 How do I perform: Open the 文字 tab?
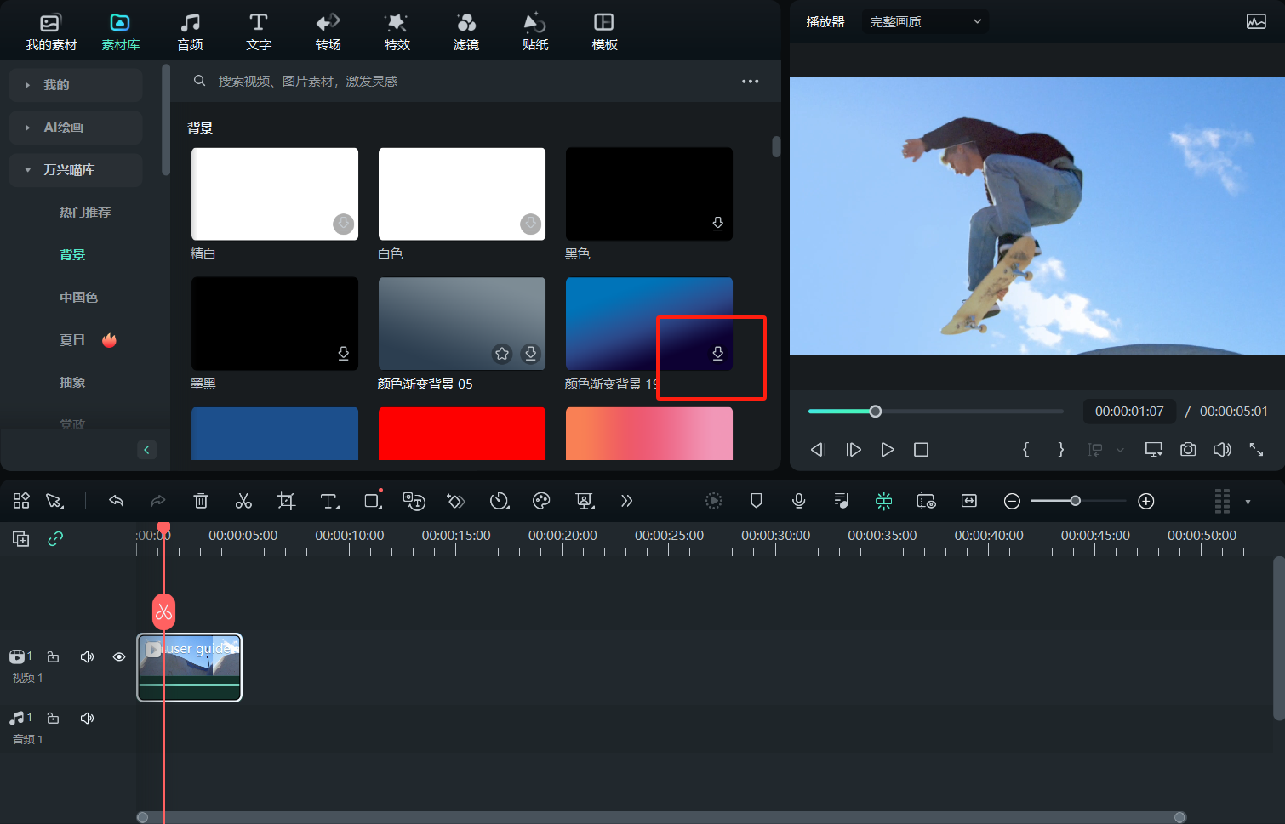pyautogui.click(x=259, y=32)
